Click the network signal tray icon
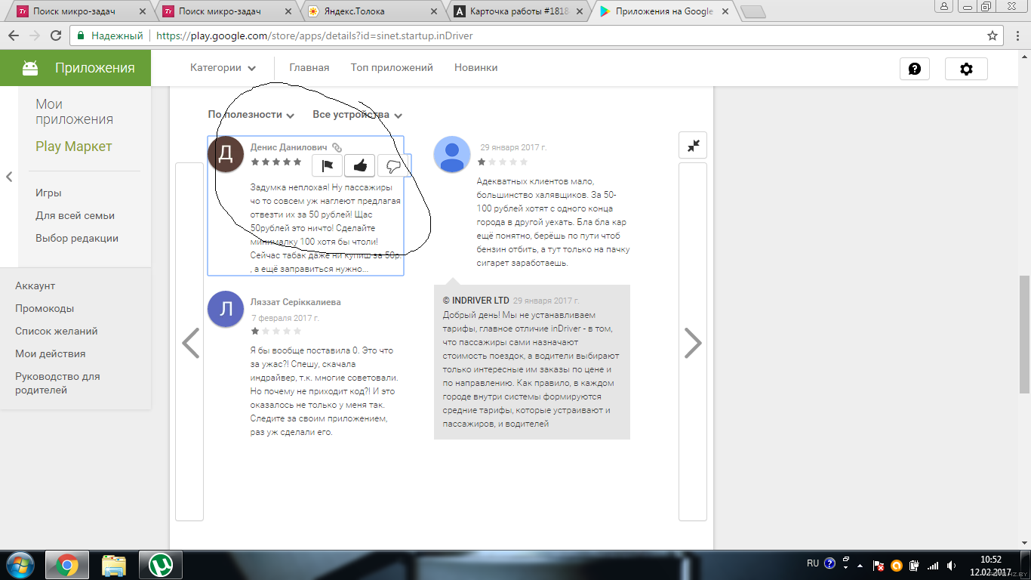Image resolution: width=1031 pixels, height=580 pixels. [933, 565]
